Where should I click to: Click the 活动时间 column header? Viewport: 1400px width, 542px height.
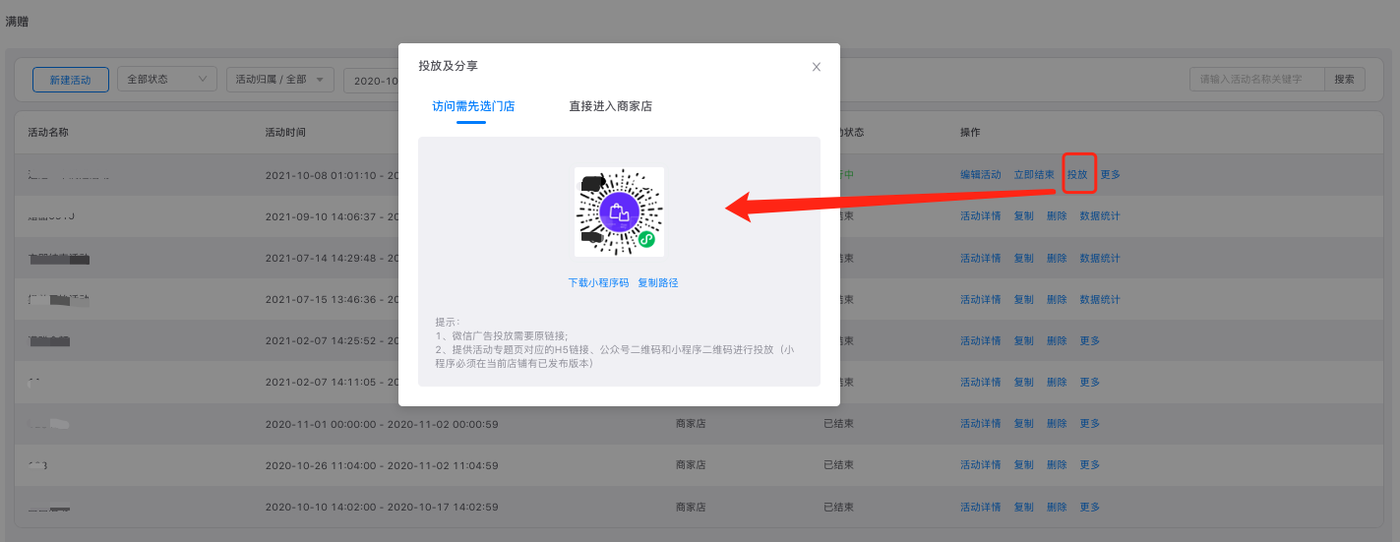point(285,133)
